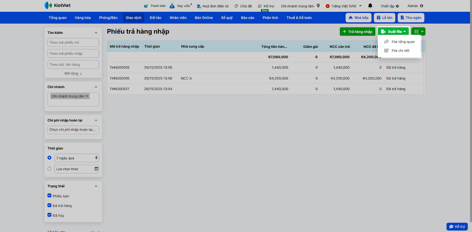The width and height of the screenshot is (472, 232).
Task: Open the Xuất file dropdown
Action: [393, 32]
